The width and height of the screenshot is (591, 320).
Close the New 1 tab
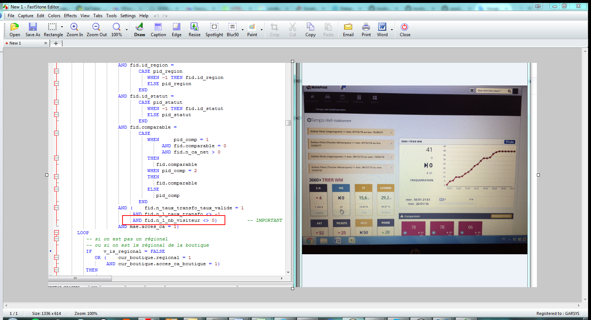tap(46, 43)
